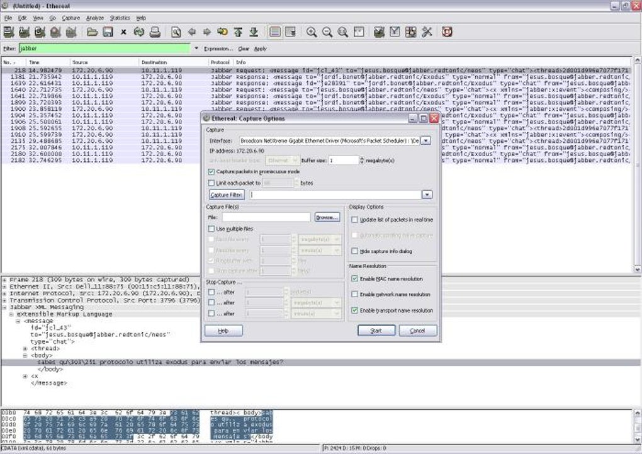The height and width of the screenshot is (454, 642).
Task: Click the Open capture file folder icon
Action: pos(92,32)
